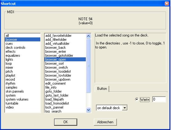The height and width of the screenshot is (130, 171).
Task: Click the Wert value input field
Action: pyautogui.click(x=159, y=99)
